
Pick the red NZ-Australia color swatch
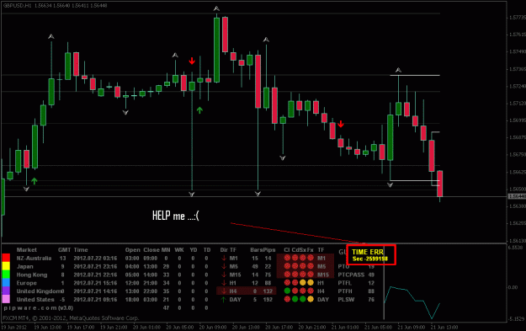tap(6, 258)
